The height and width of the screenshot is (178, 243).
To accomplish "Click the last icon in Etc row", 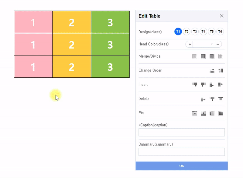I will pos(221,113).
